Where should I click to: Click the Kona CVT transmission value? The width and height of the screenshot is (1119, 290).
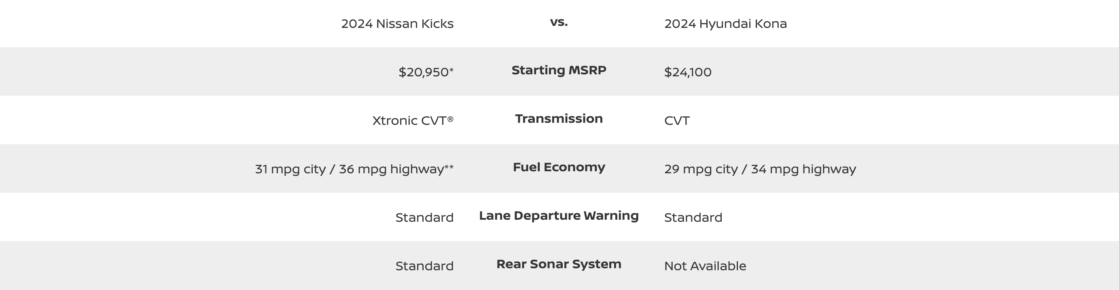[677, 120]
